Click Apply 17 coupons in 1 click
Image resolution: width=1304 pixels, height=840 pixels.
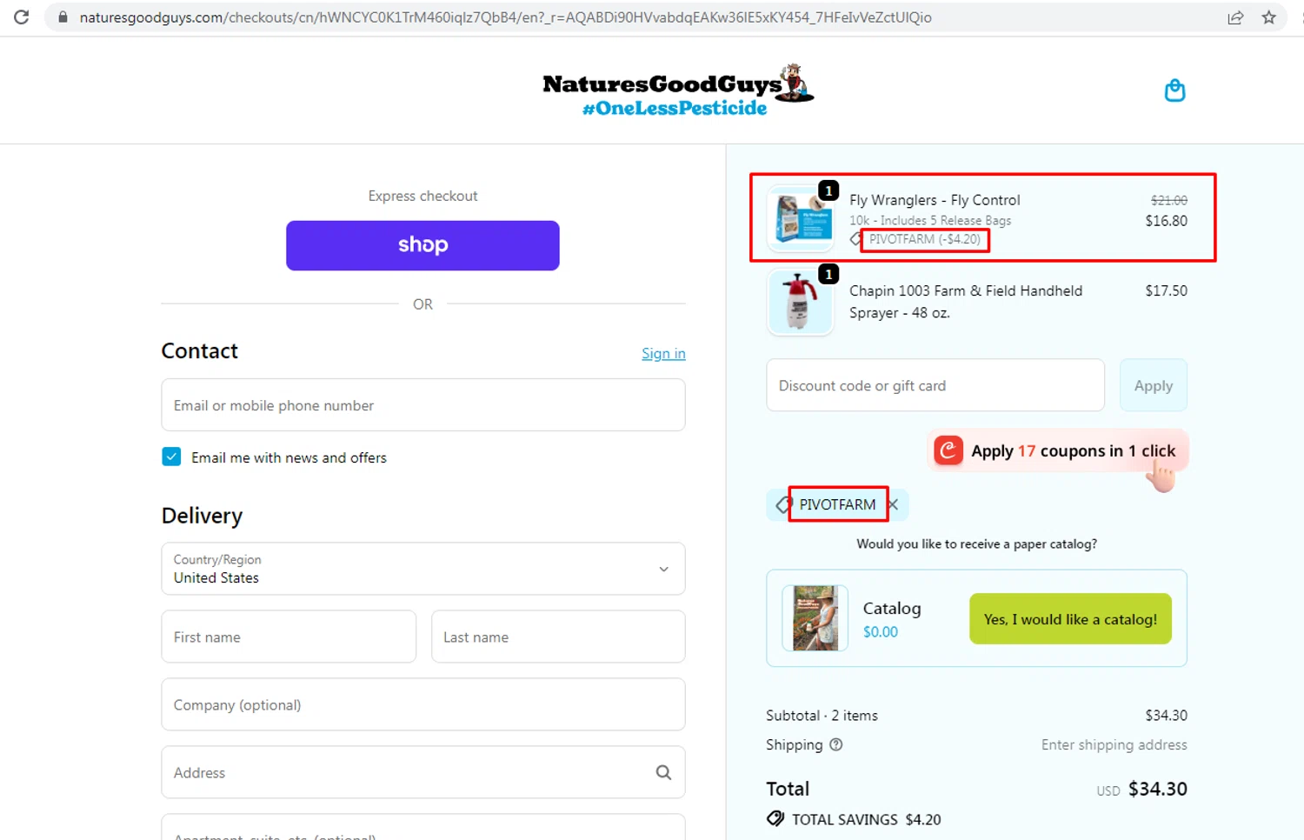(1057, 450)
